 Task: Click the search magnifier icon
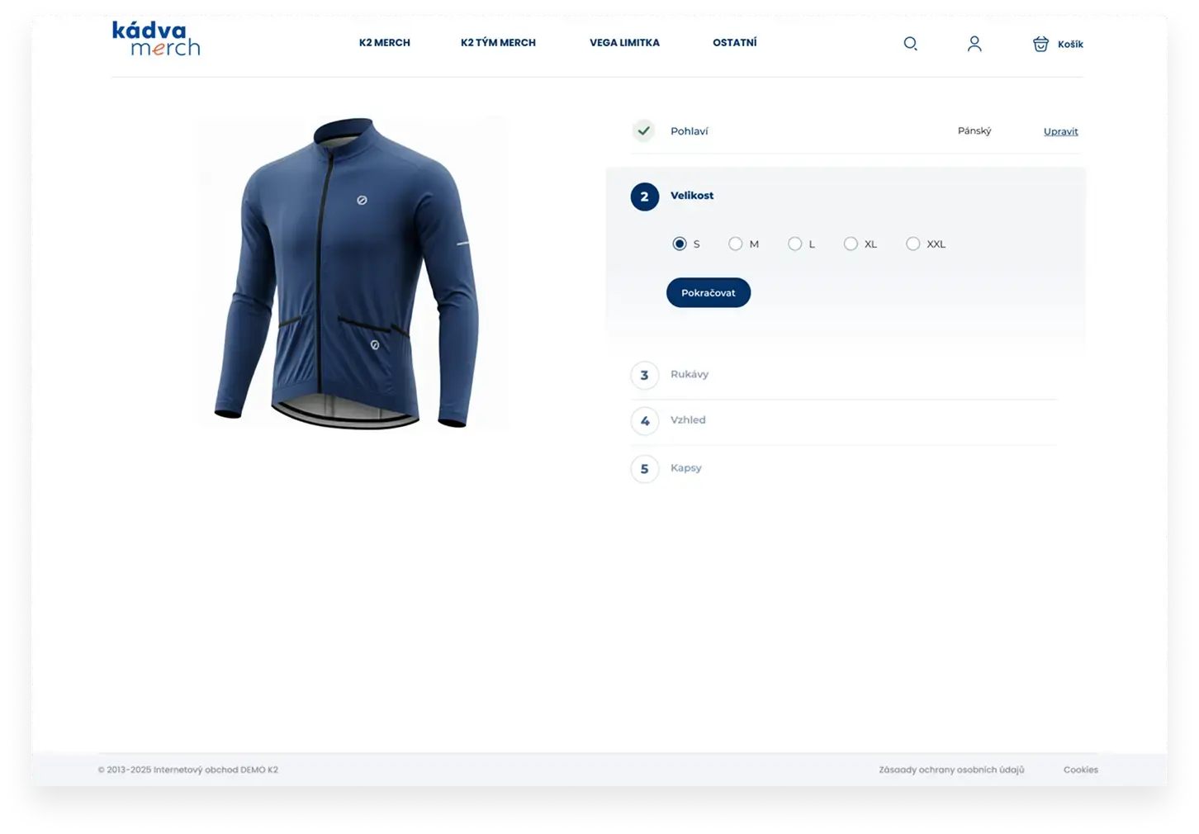pos(910,44)
